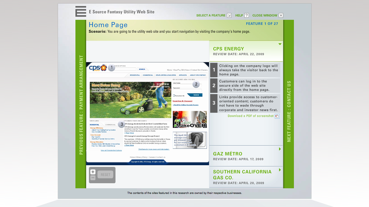Click Practice Safety With Electric & Natural Gas
This screenshot has width=369, height=207.
(x=106, y=144)
